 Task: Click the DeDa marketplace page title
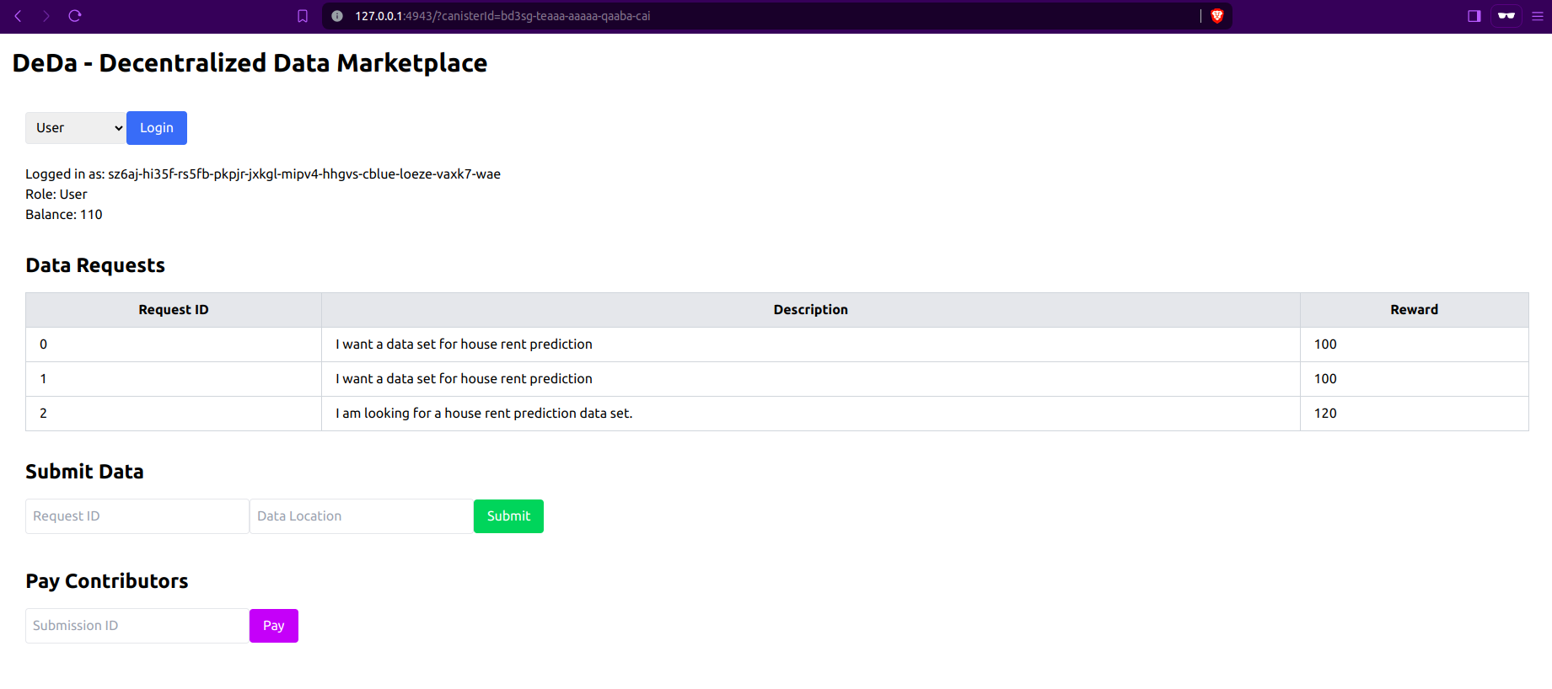[250, 63]
